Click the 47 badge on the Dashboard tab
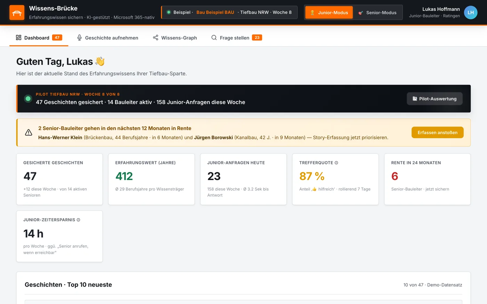The width and height of the screenshot is (487, 304). 57,38
